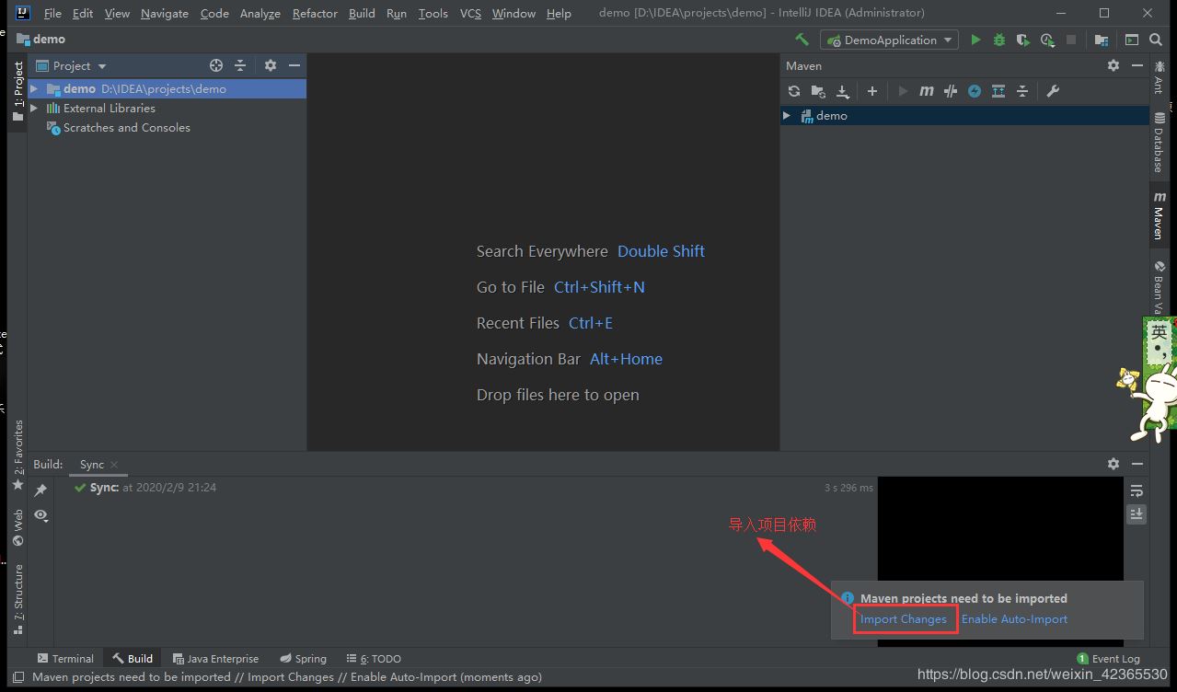The width and height of the screenshot is (1177, 692).
Task: Click Execute Maven Goal 'm' icon
Action: coord(927,91)
